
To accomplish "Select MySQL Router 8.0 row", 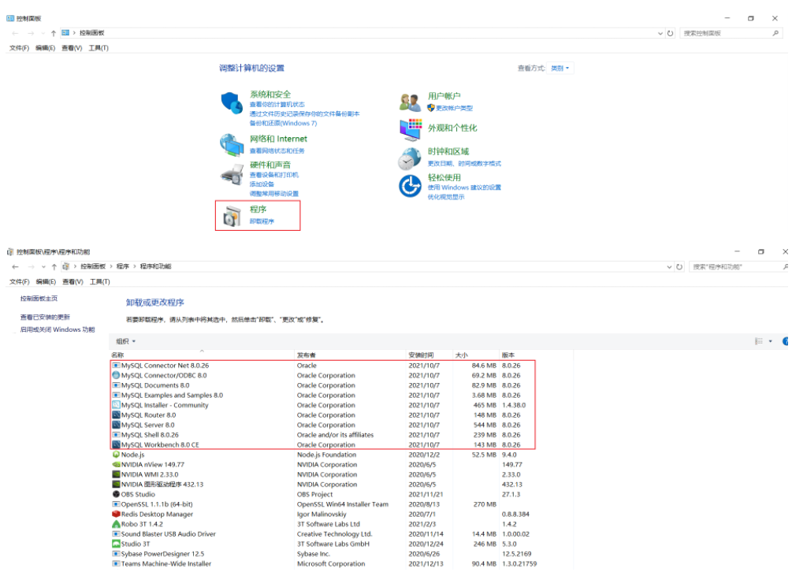I will (x=323, y=415).
